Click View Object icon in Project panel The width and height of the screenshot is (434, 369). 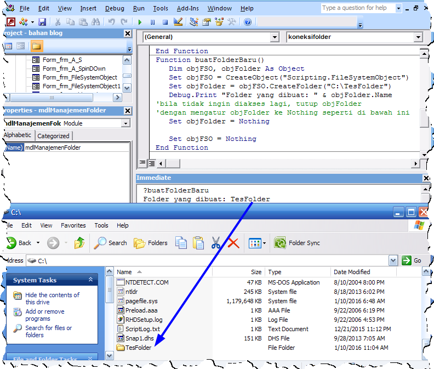(20, 46)
